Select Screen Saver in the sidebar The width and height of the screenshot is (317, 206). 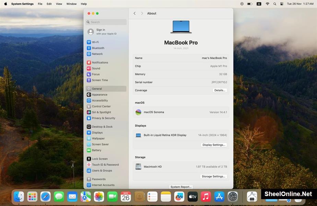tap(106, 144)
